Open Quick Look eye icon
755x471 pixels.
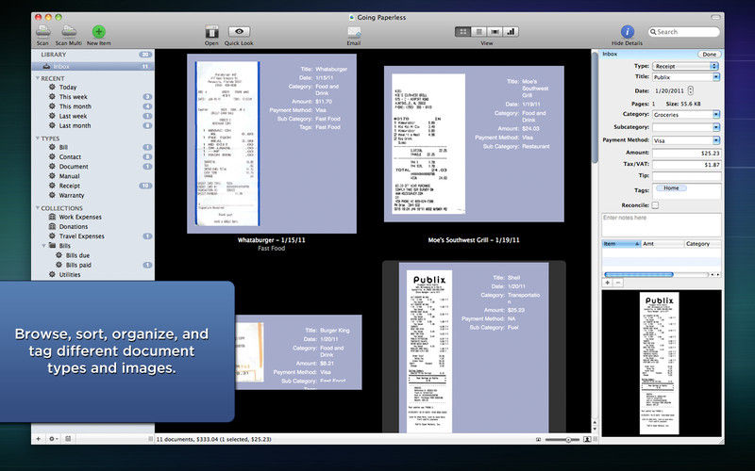[x=239, y=32]
